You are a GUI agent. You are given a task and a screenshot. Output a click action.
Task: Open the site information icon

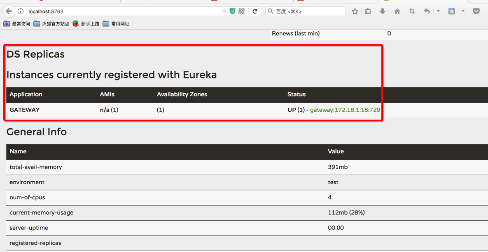click(21, 12)
